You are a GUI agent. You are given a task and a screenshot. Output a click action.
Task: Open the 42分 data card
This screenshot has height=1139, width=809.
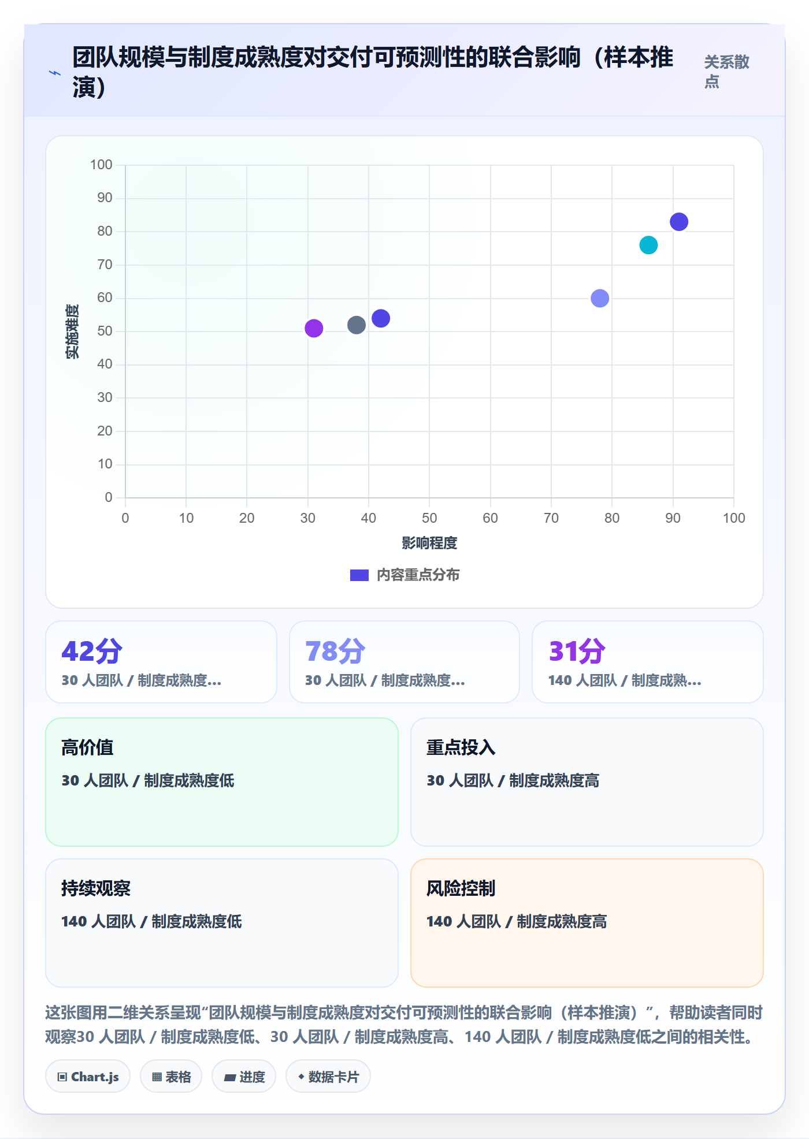[x=161, y=662]
